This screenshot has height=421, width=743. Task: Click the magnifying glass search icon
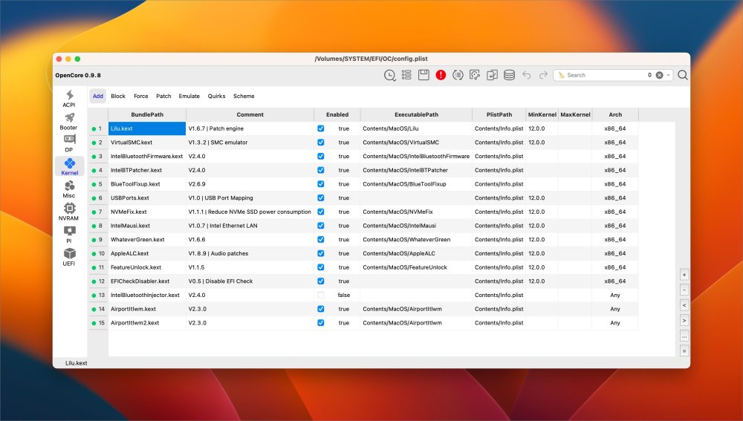point(682,75)
